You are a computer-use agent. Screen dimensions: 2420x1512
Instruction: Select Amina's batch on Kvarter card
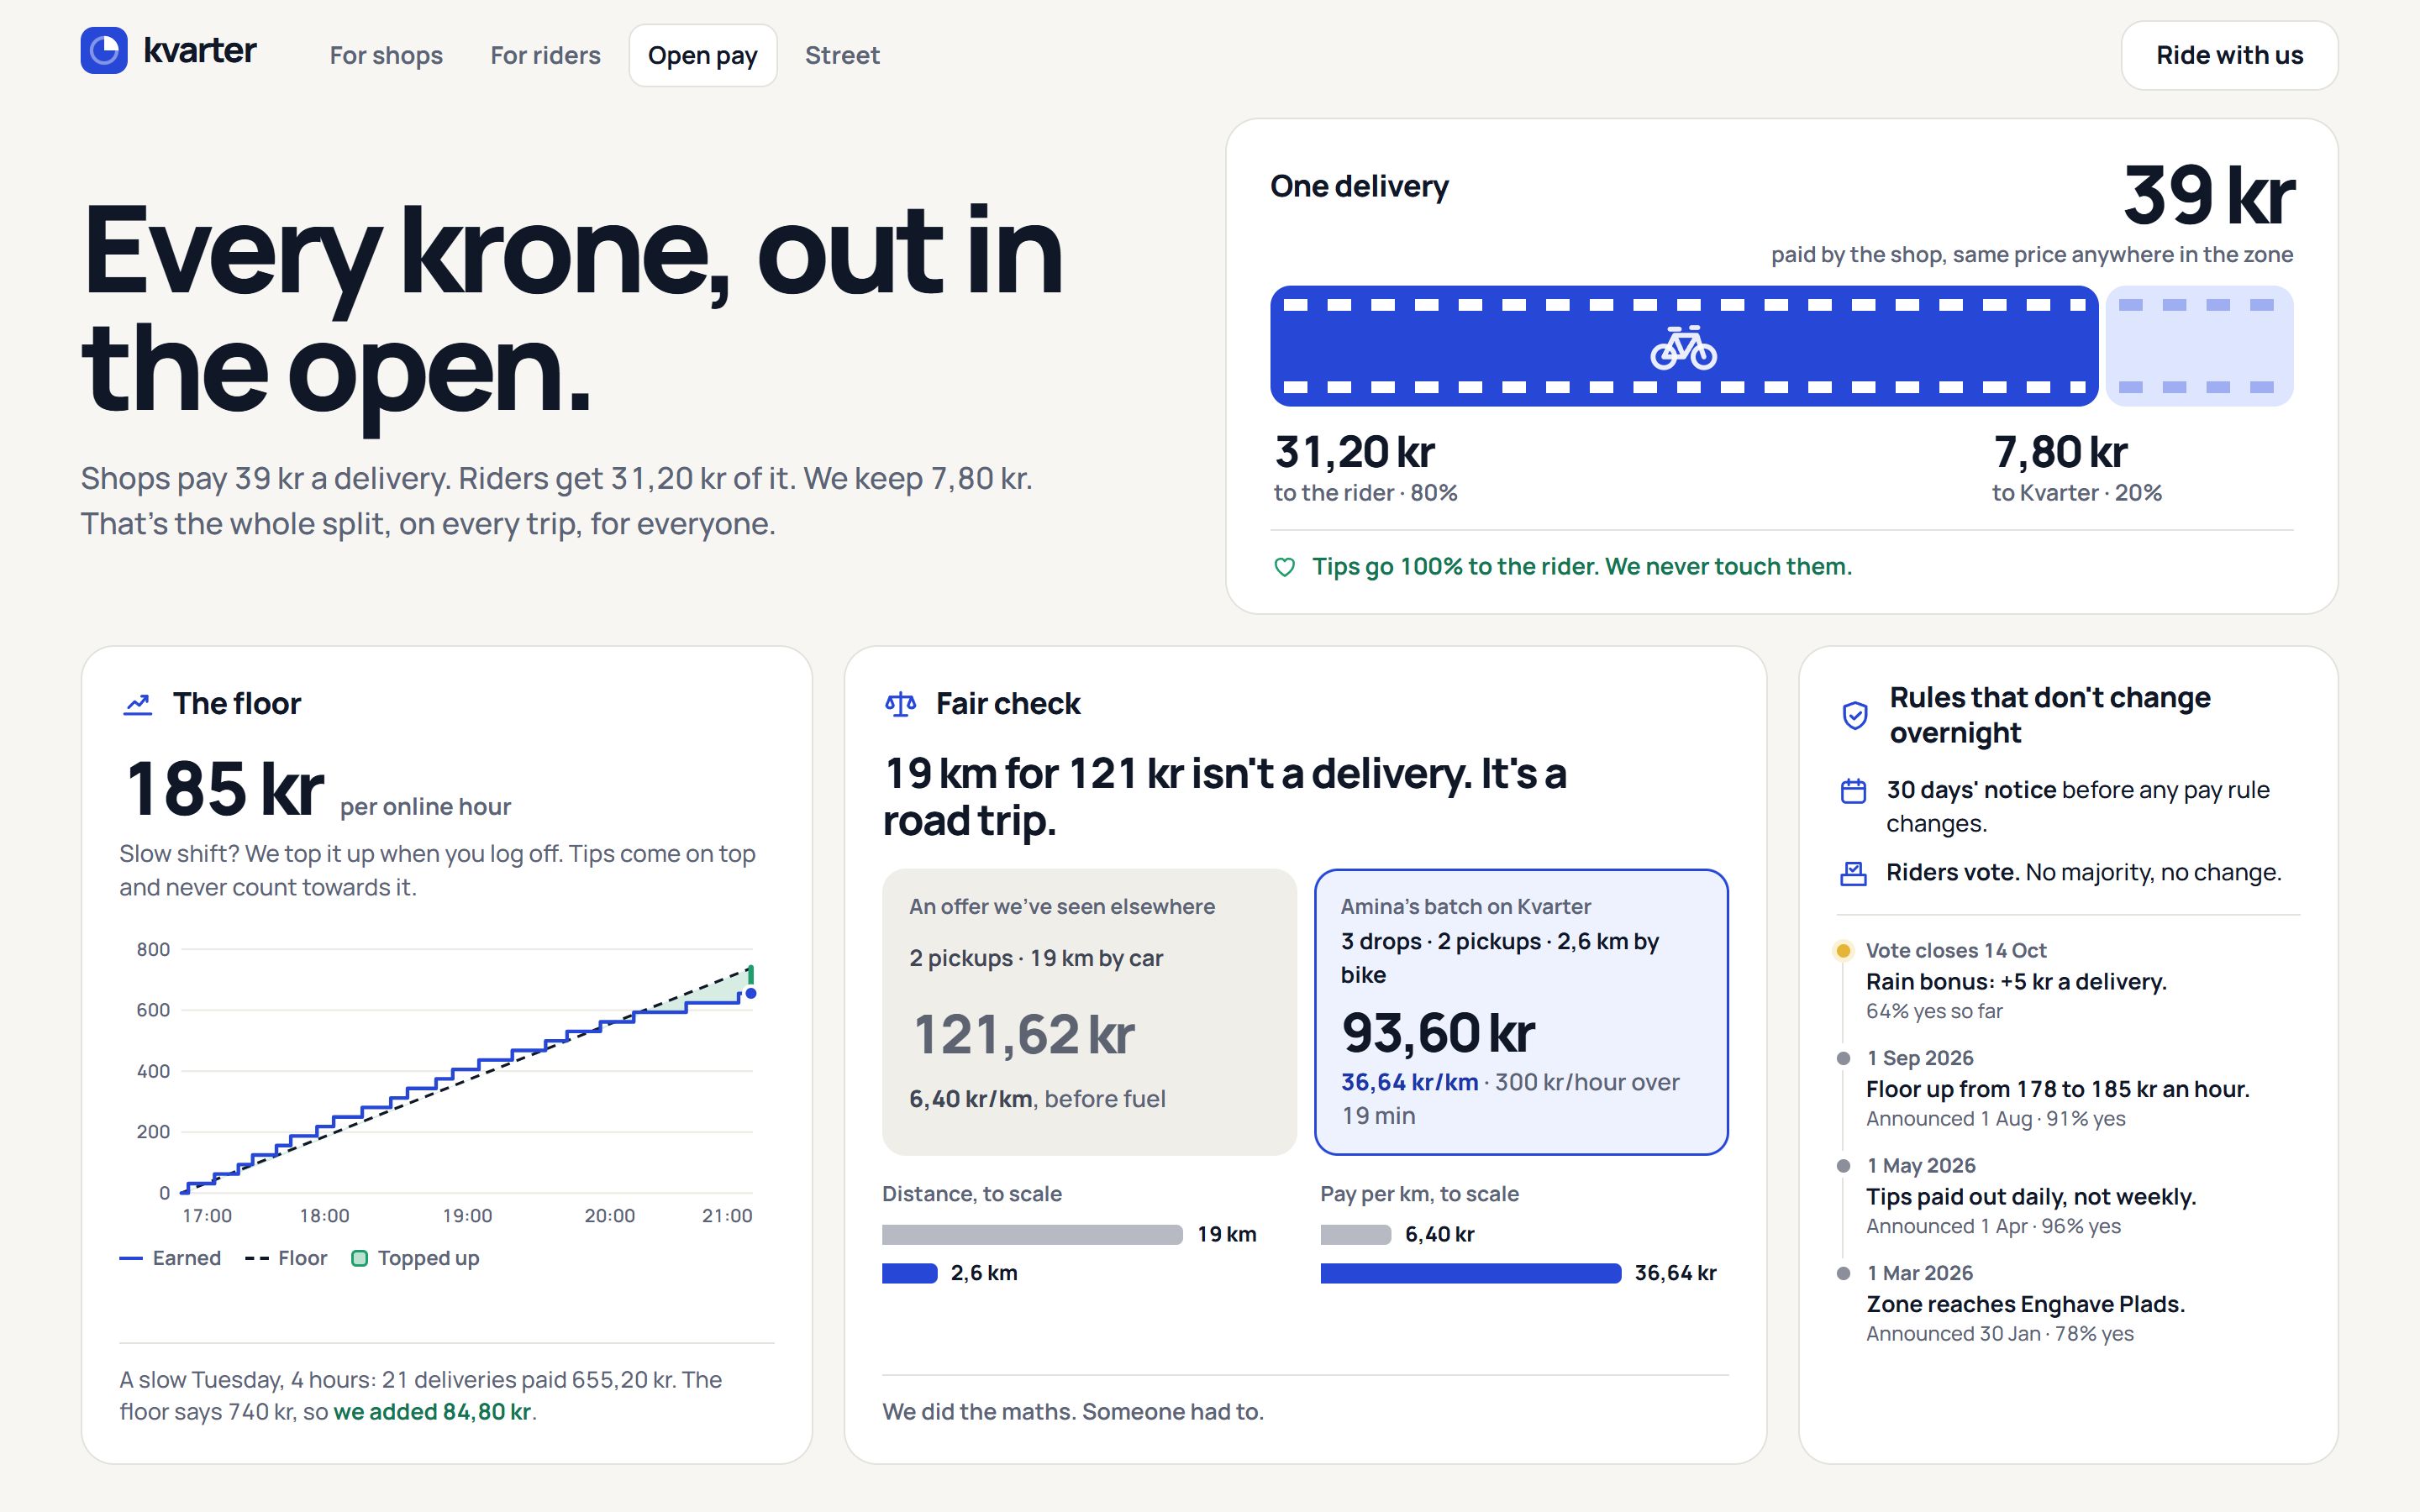[1521, 1012]
